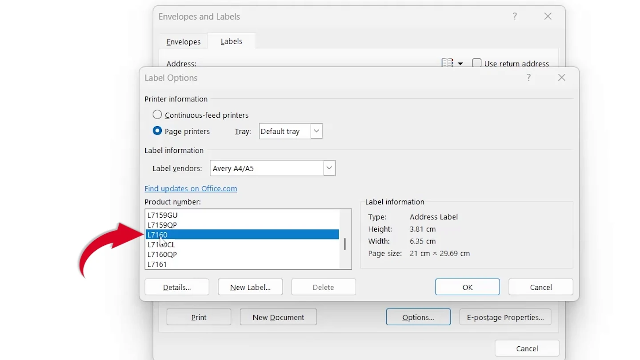Enable Use return address checkbox
Screen dimensions: 640x360
477,63
